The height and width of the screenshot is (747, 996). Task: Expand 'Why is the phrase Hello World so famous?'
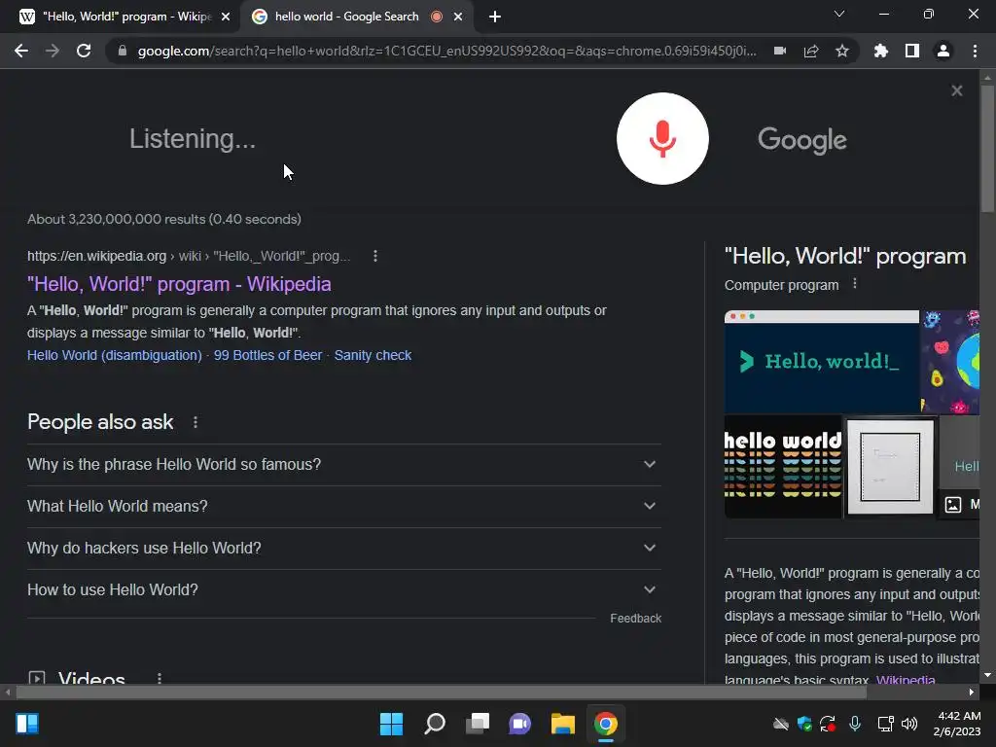pyautogui.click(x=343, y=464)
